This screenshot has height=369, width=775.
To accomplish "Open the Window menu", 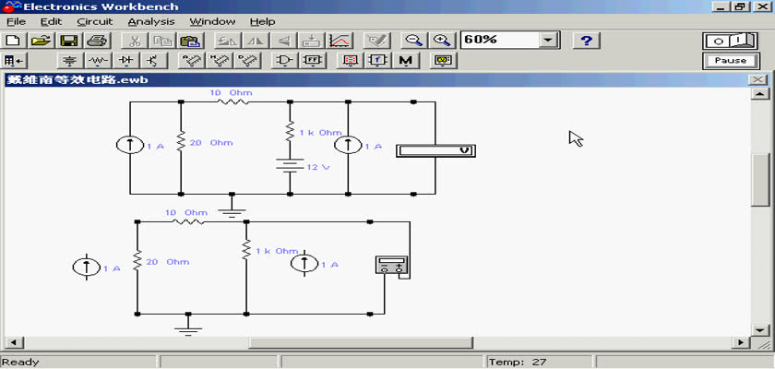I will [x=212, y=22].
